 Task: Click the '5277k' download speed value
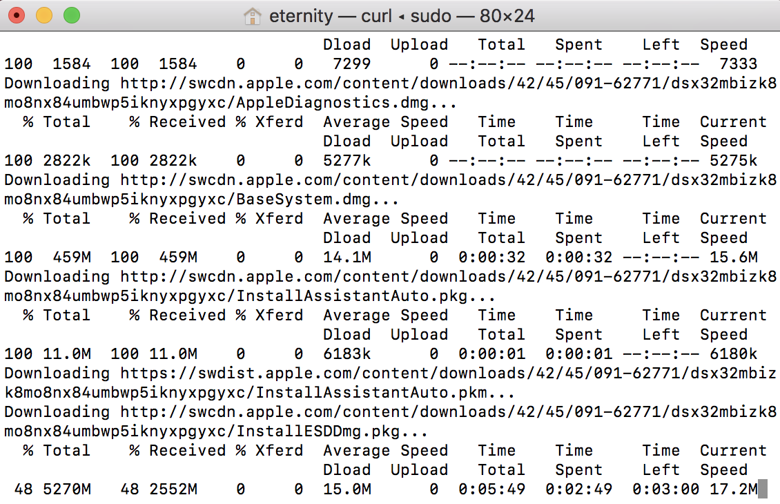[347, 161]
